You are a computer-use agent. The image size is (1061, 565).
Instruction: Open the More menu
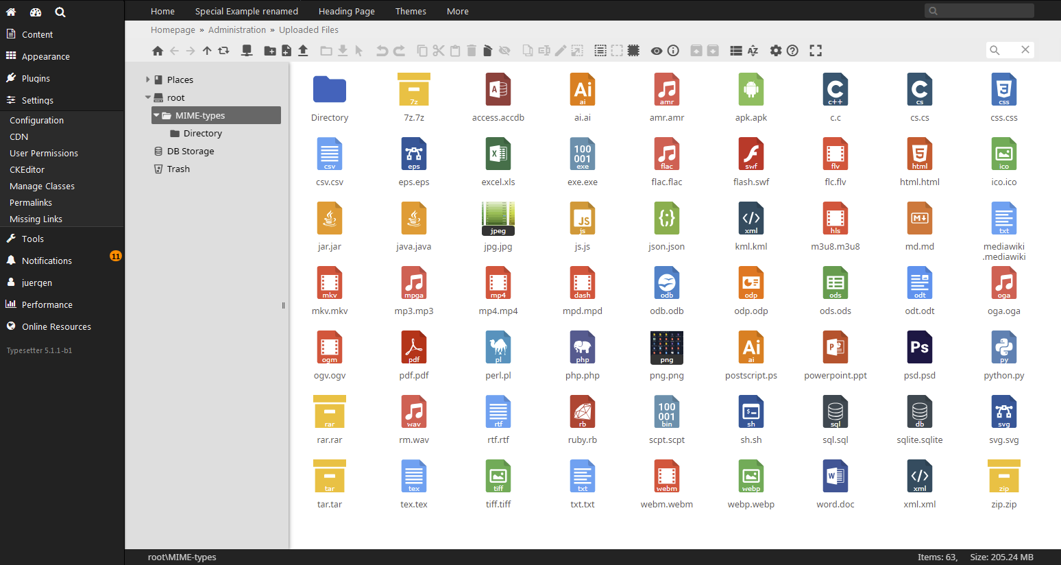[456, 11]
